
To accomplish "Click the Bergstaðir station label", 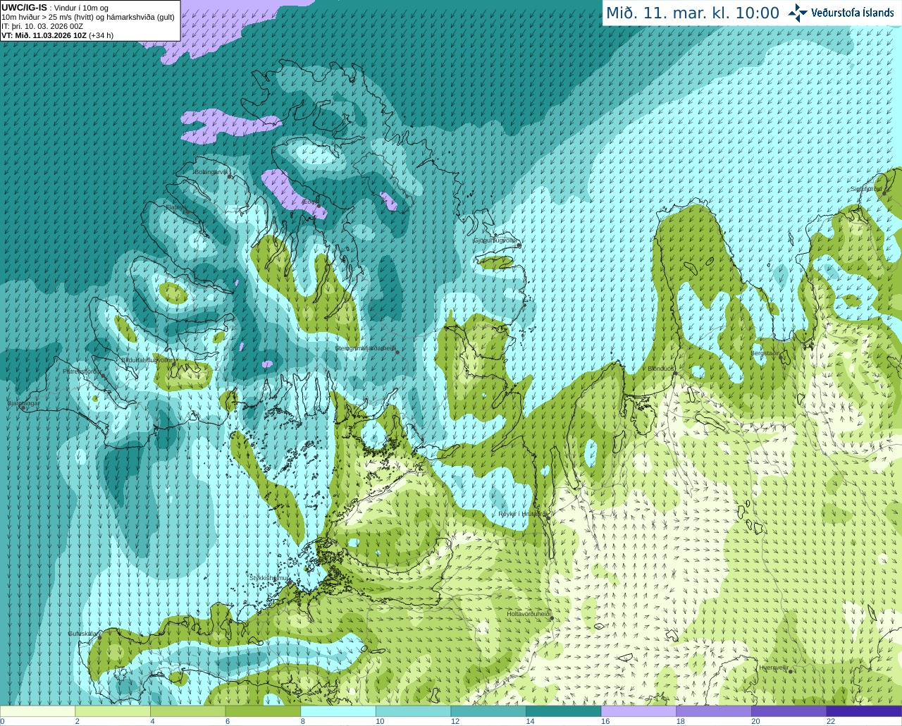I will 765,353.
